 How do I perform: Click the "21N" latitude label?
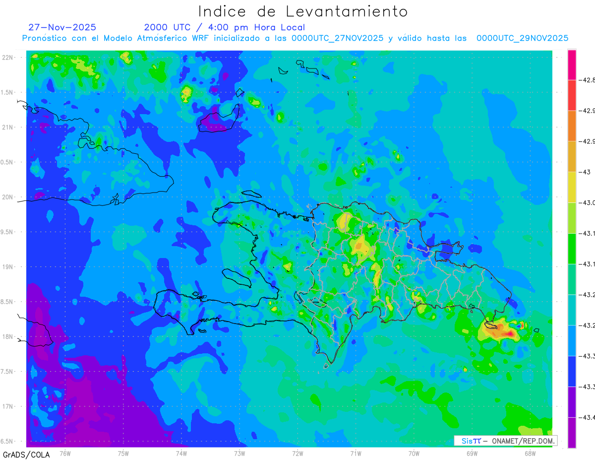pos(7,127)
